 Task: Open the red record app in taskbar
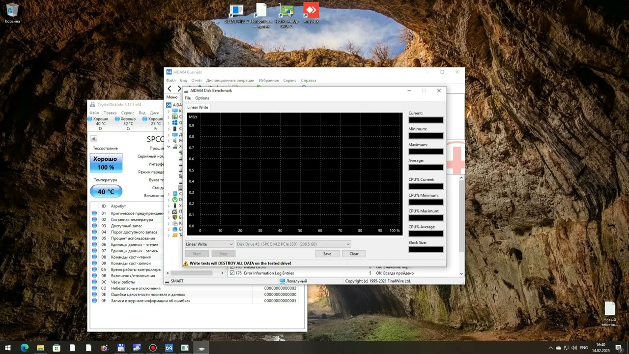(153, 348)
